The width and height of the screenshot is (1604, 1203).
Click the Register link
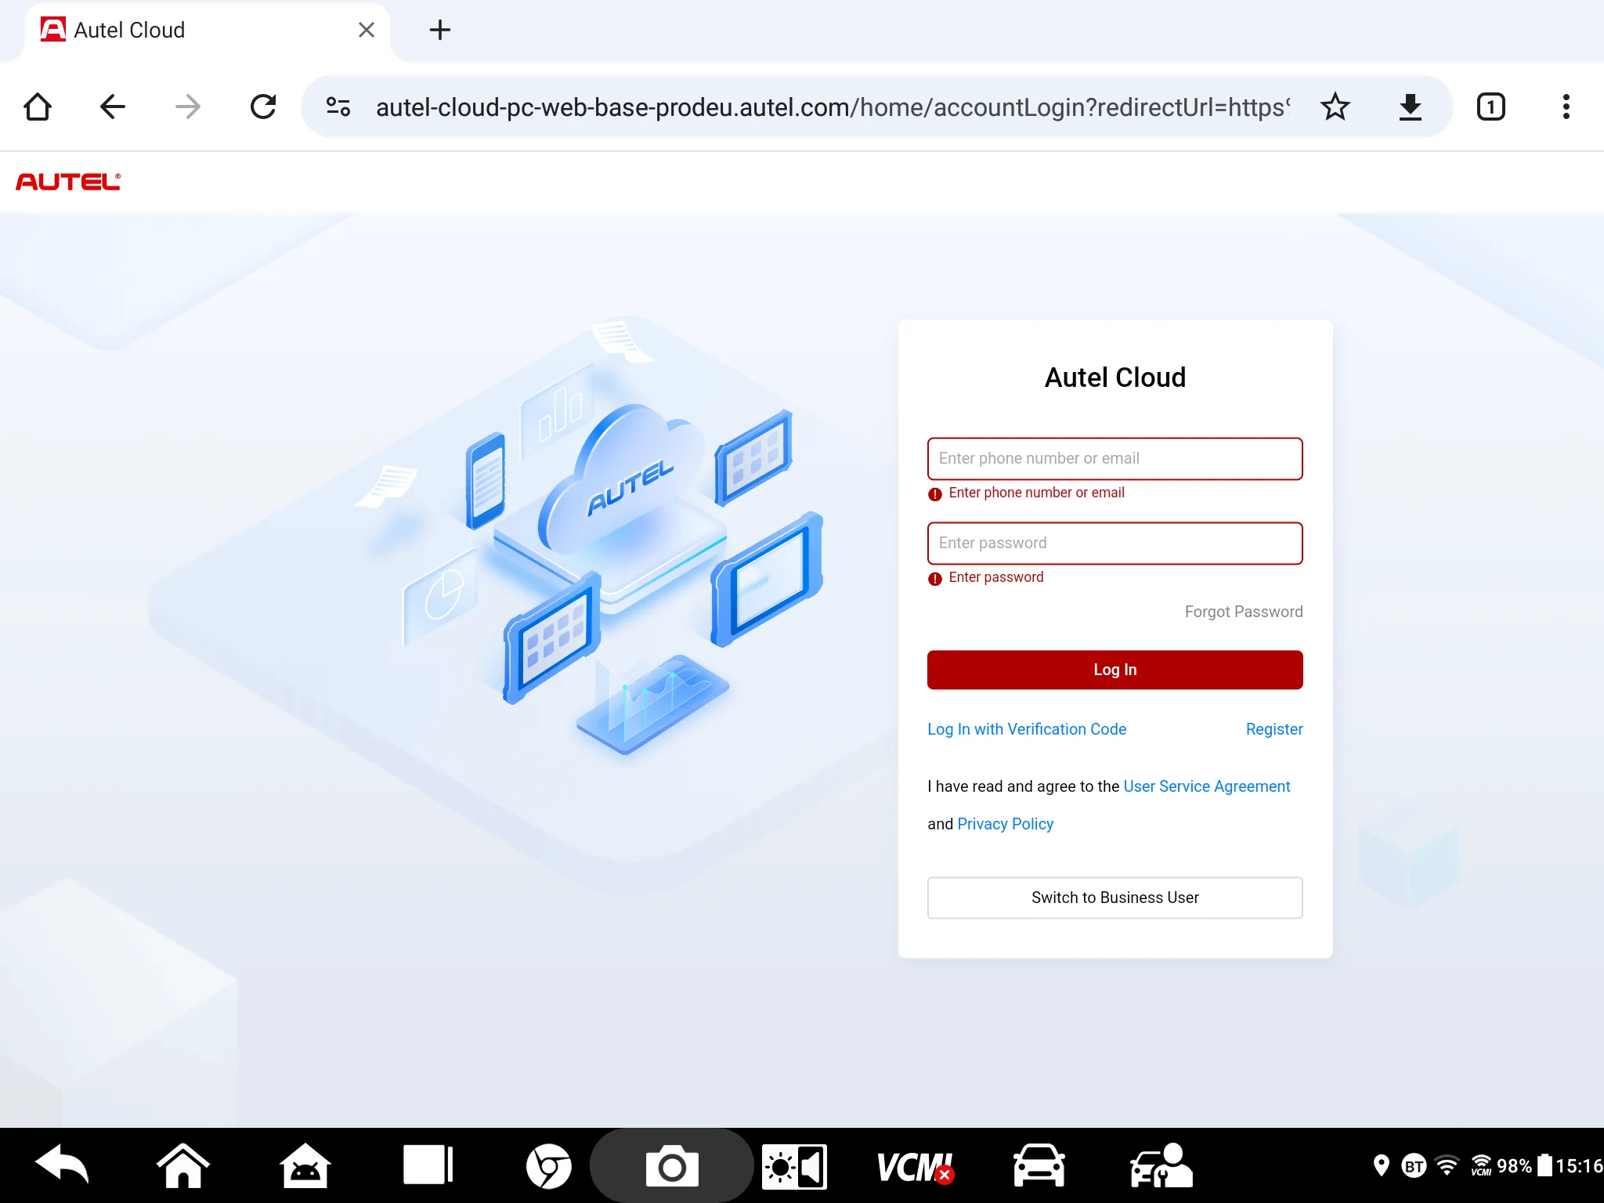(1274, 729)
